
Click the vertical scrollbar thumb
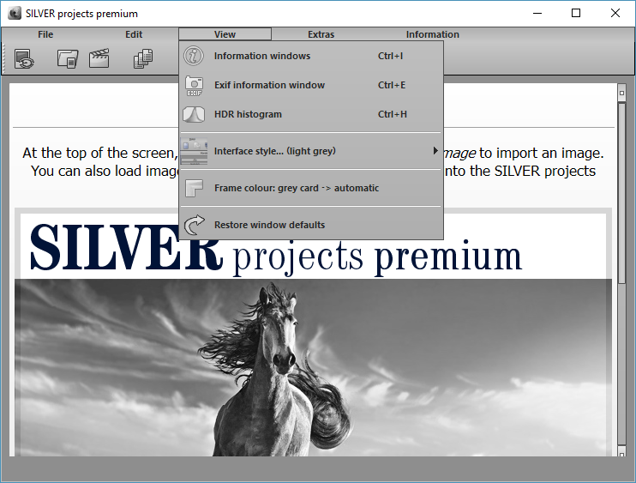(621, 193)
